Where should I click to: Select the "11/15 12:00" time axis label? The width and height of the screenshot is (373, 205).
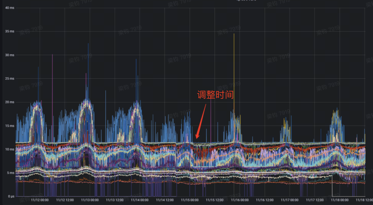pyautogui.click(x=214, y=200)
